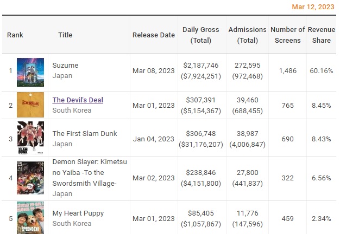
Task: Click the Rank column header
Action: (15, 35)
